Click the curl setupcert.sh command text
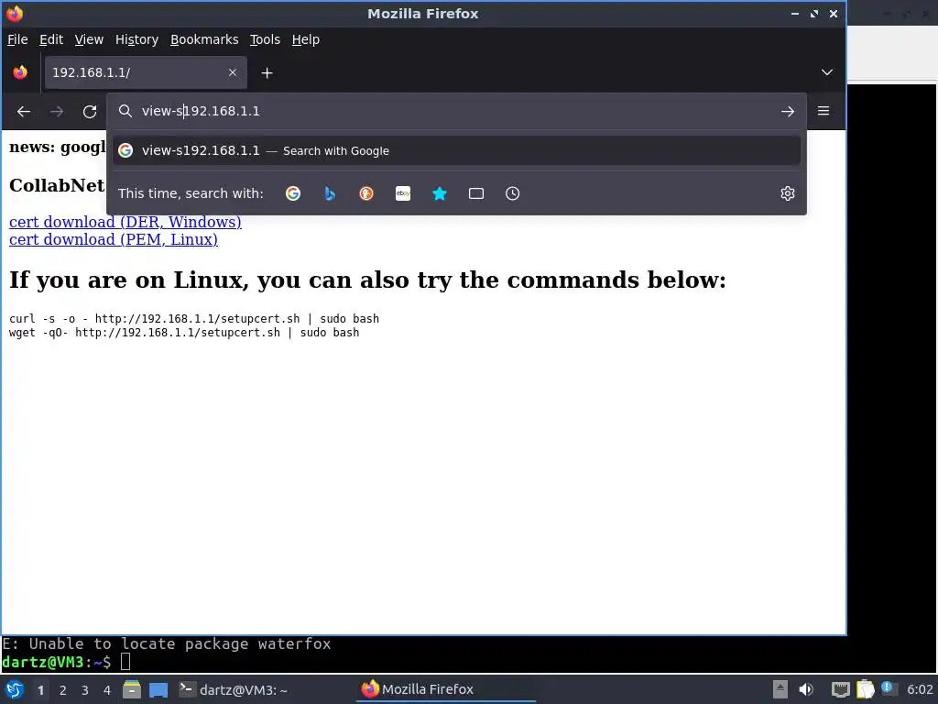The height and width of the screenshot is (704, 938). pyautogui.click(x=194, y=318)
